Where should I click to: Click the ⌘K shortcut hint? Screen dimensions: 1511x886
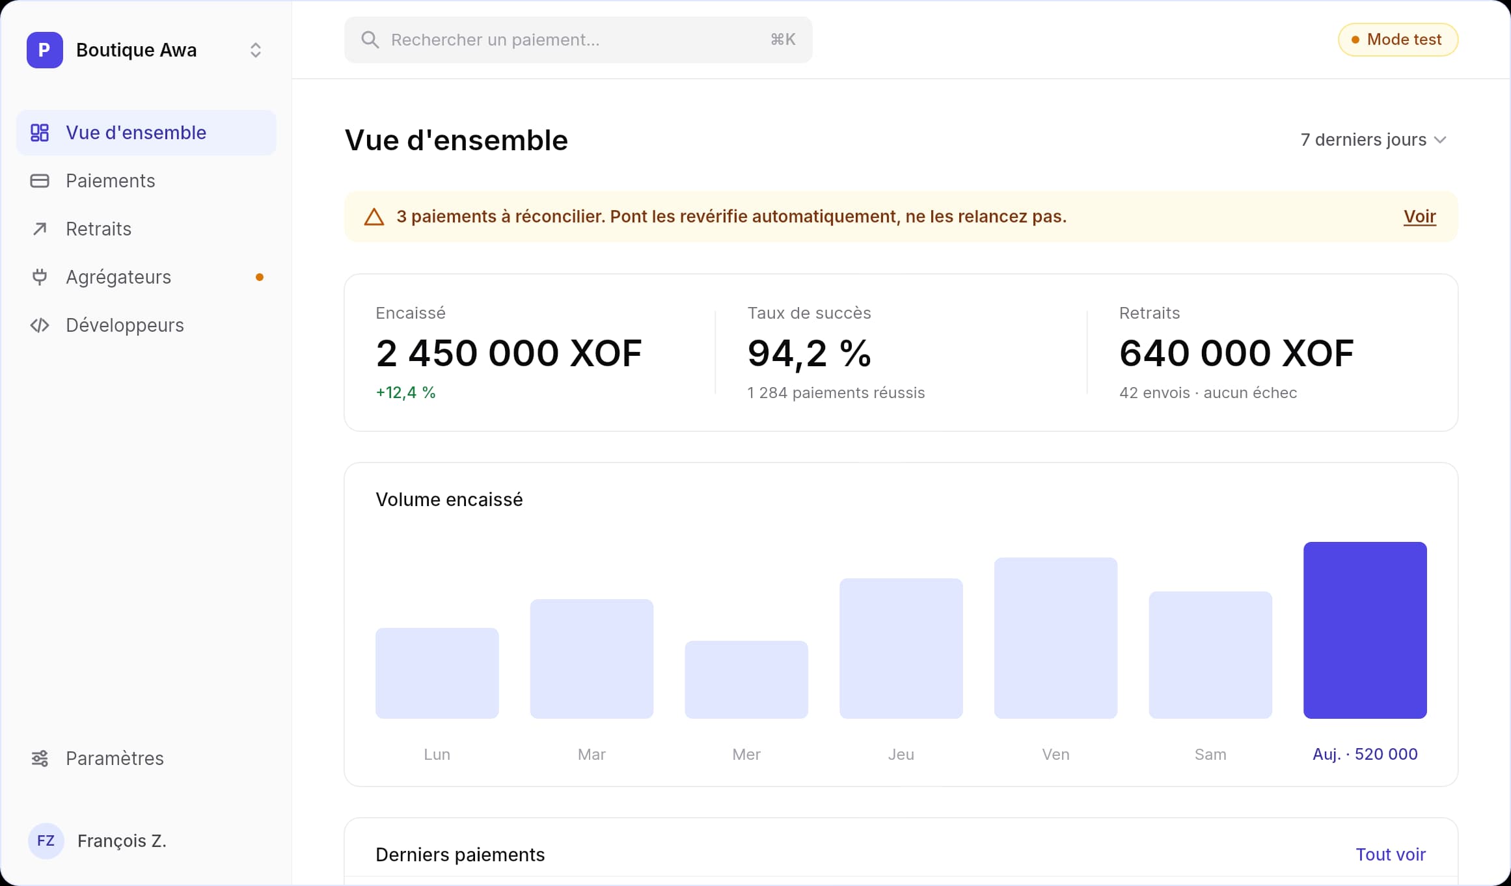783,40
